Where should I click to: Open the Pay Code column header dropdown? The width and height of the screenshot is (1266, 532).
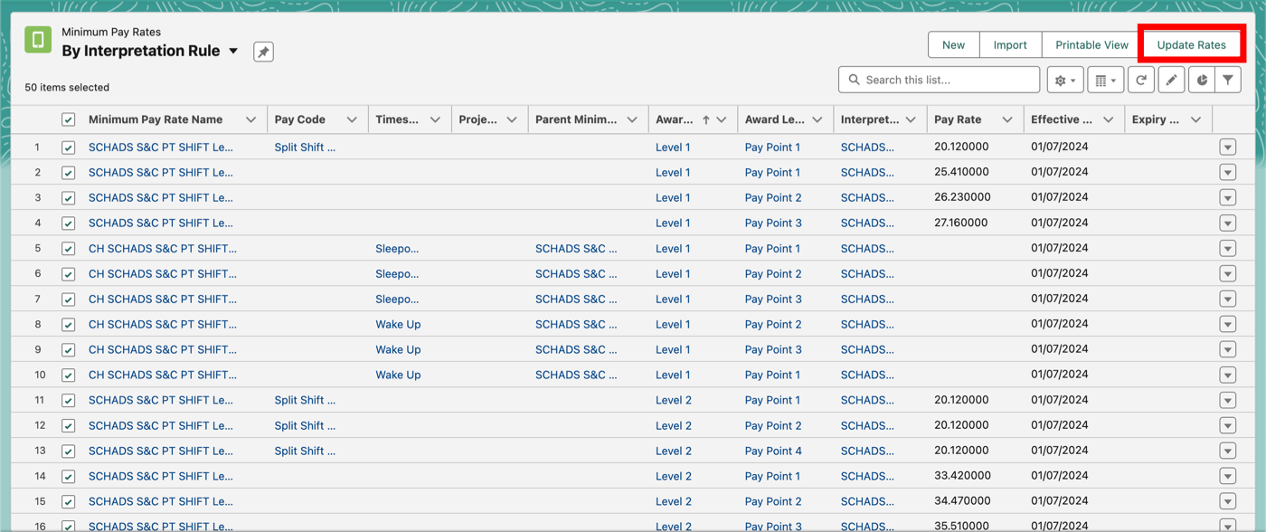coord(351,119)
